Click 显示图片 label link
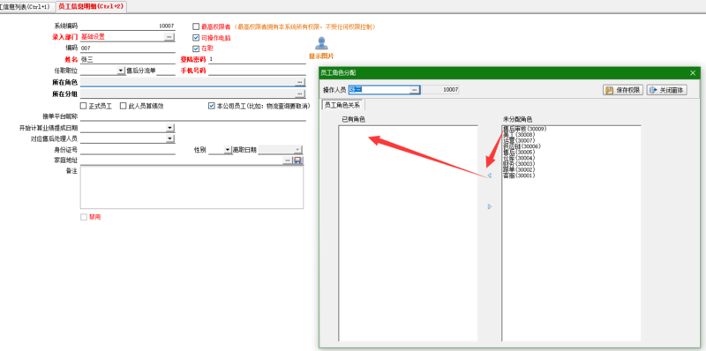The width and height of the screenshot is (706, 351). coord(321,56)
